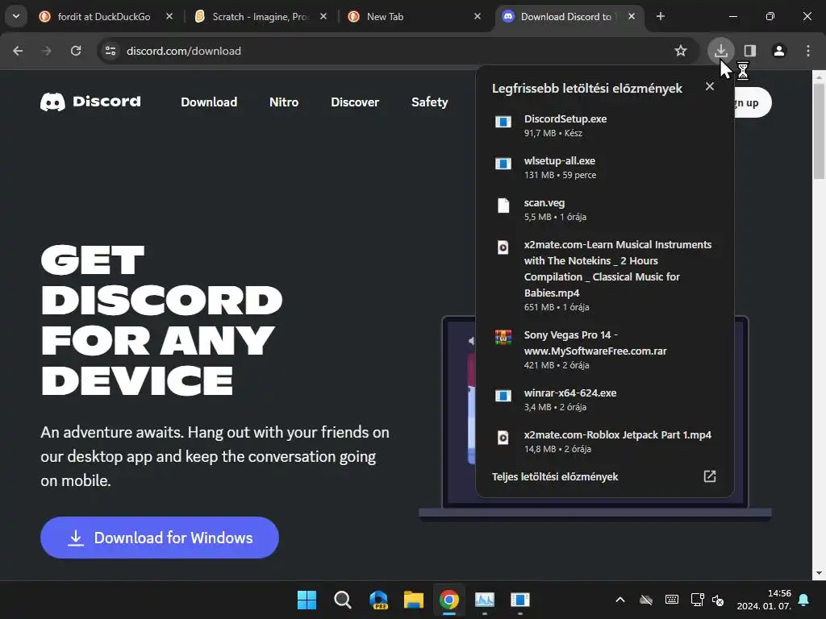The image size is (826, 619).
Task: Click the page vertical scrollbar thumb
Action: pyautogui.click(x=820, y=131)
